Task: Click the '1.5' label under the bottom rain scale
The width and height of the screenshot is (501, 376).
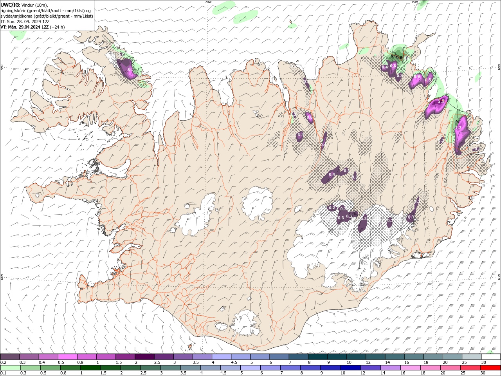Action: click(103, 373)
